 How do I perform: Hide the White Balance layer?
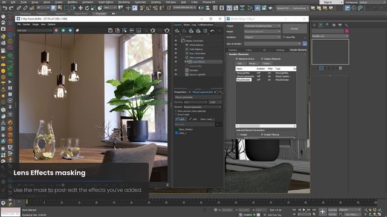pos(176,45)
